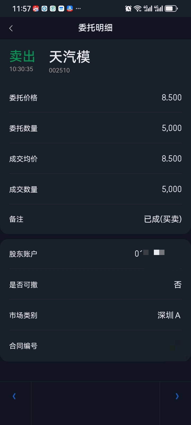Tap the more notifications ellipsis

(78, 8)
